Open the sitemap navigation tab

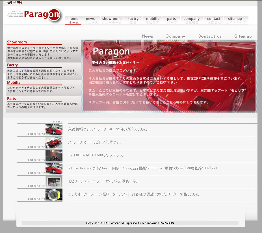(235, 20)
